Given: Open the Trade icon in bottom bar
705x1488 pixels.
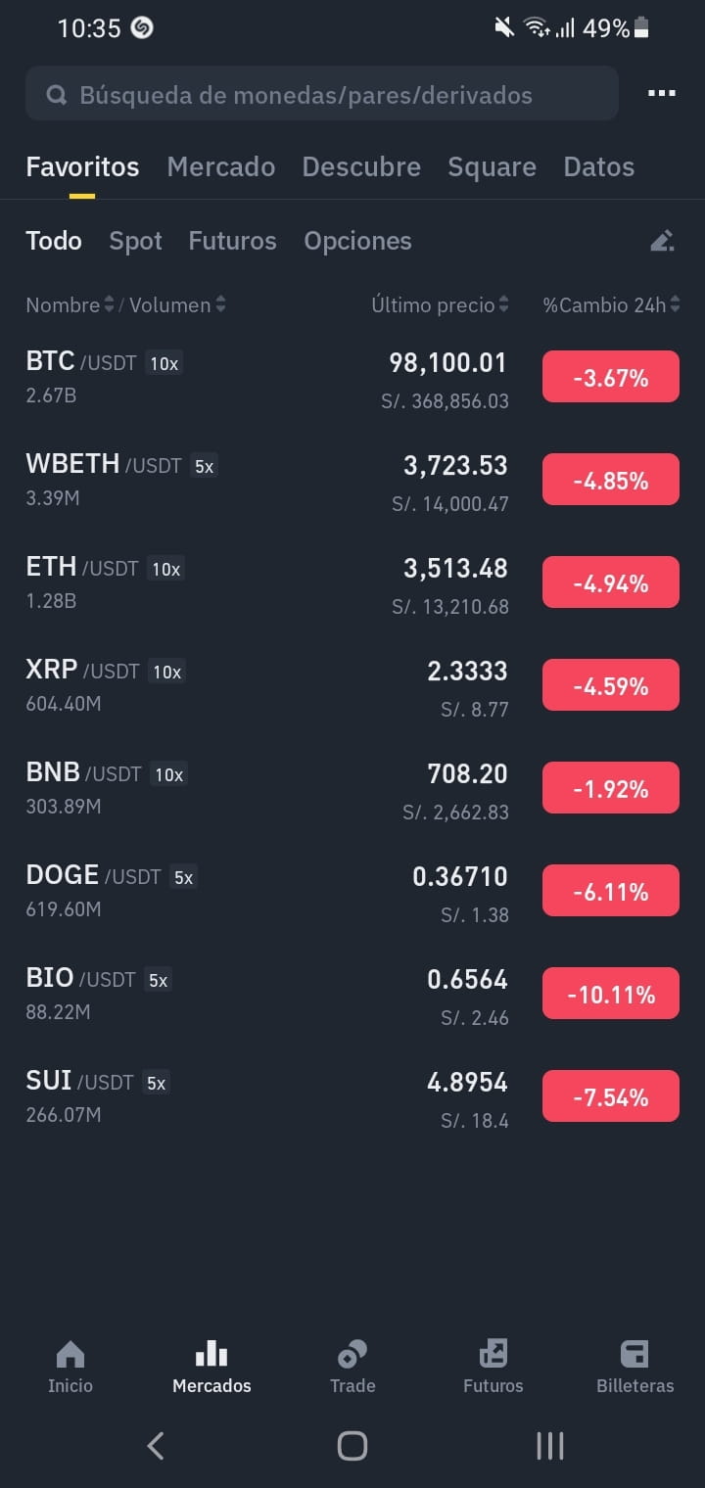Looking at the screenshot, I should click(352, 1355).
